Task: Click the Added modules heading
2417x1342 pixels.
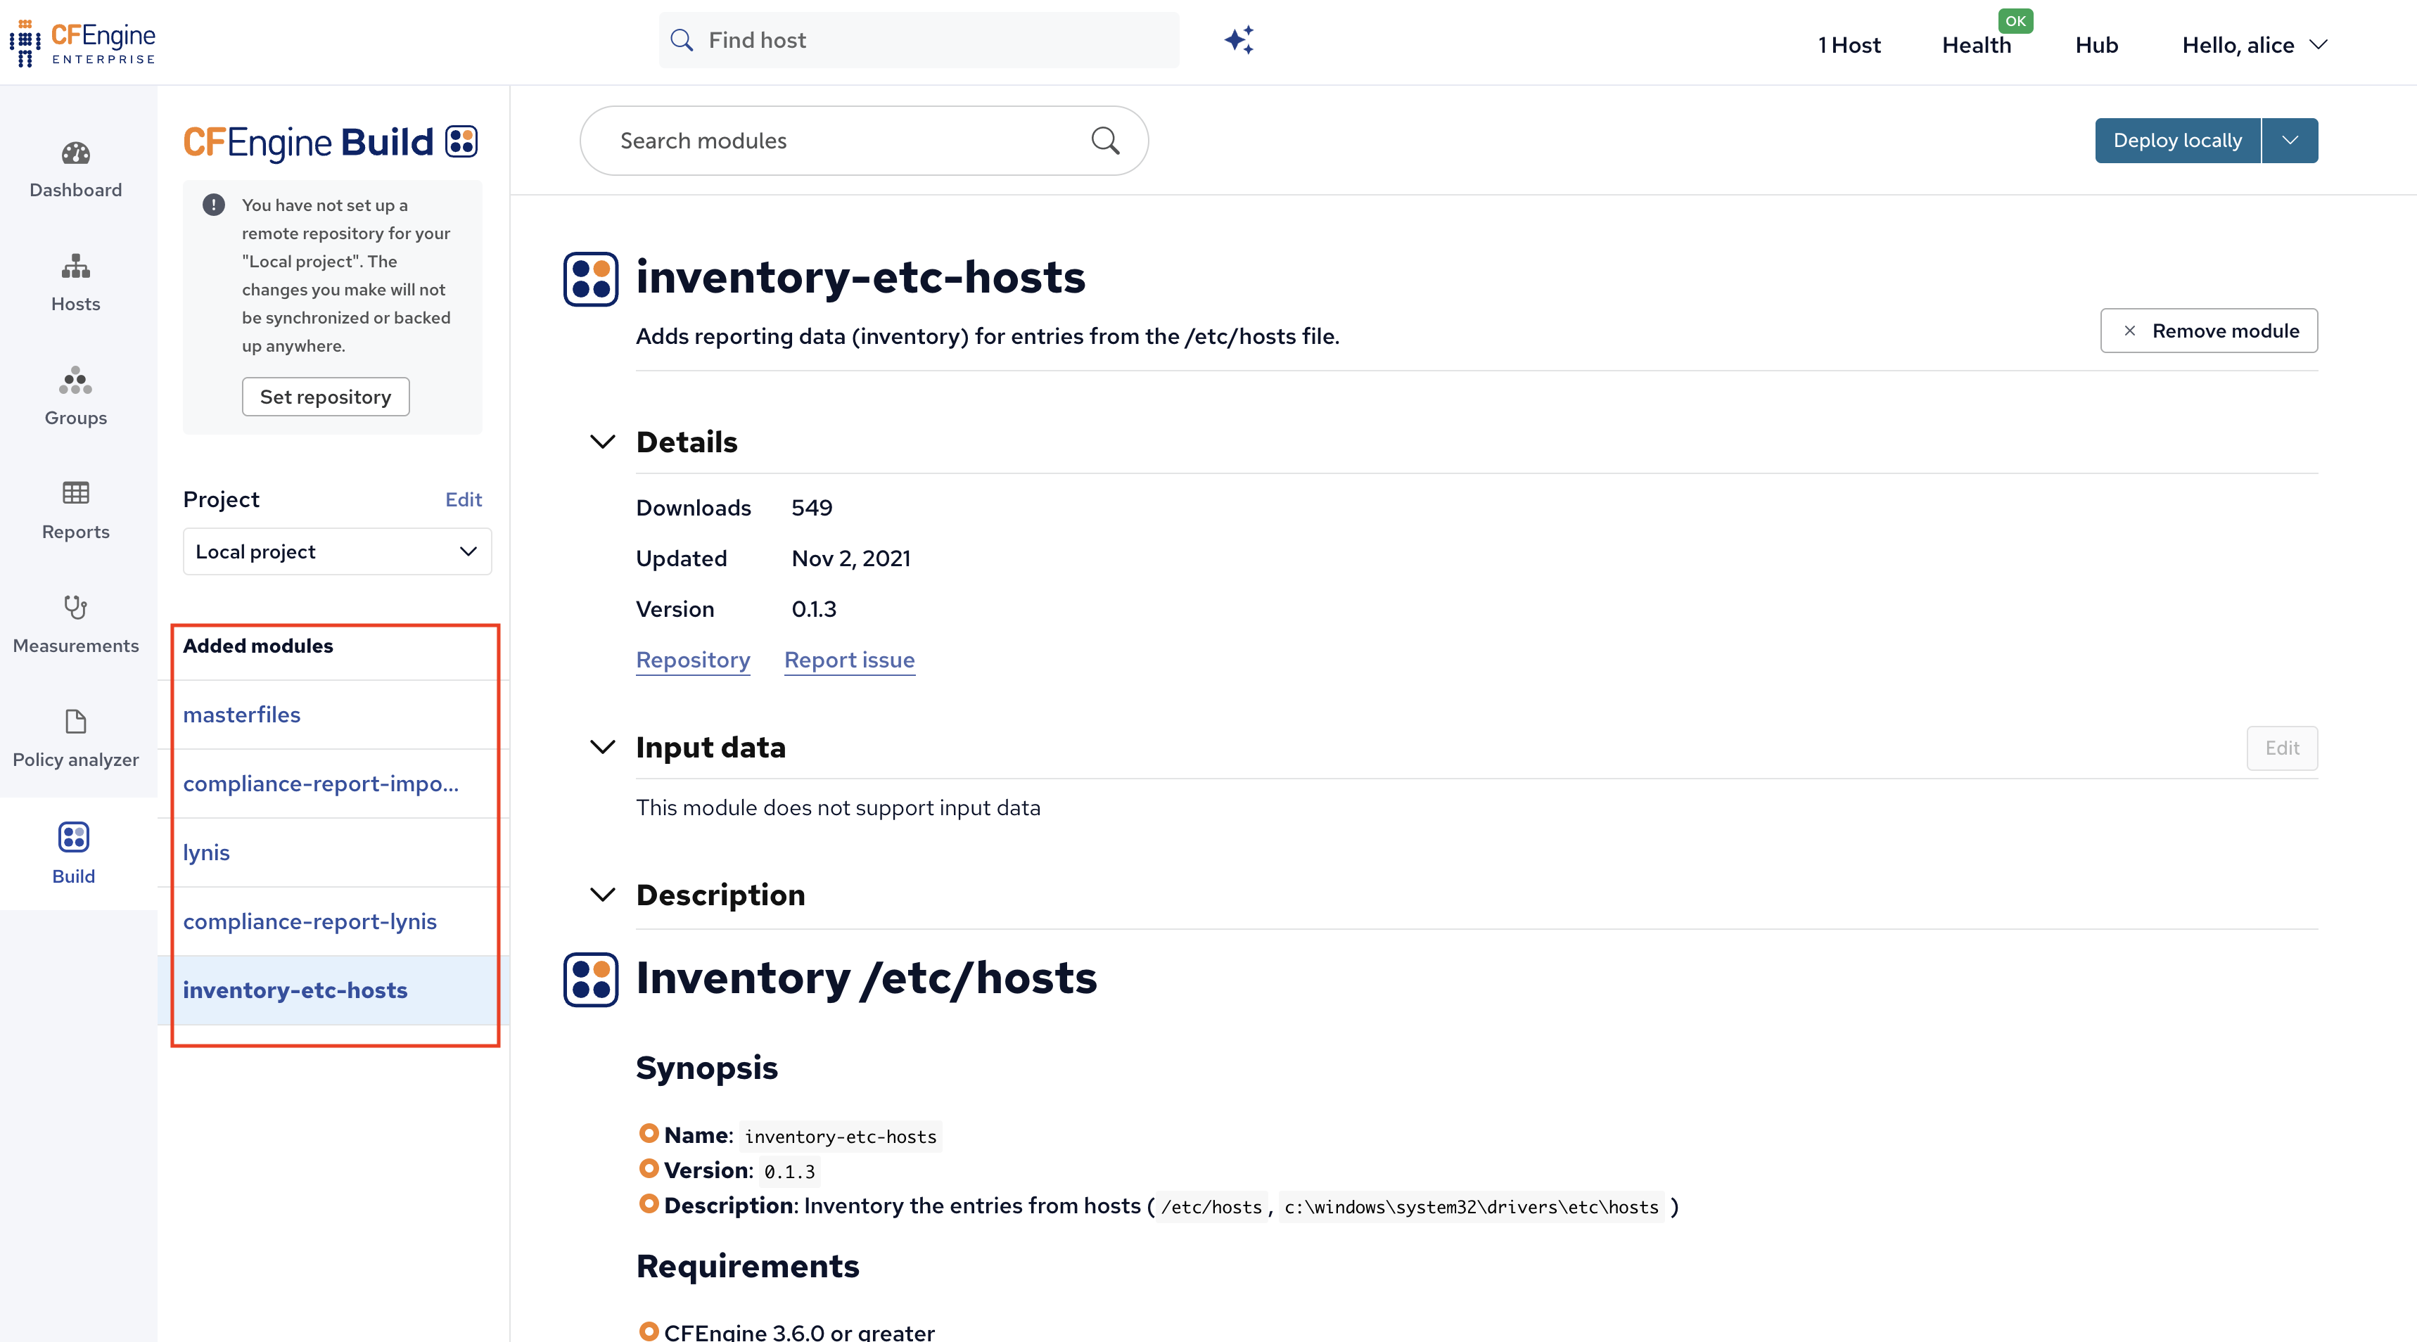Action: click(x=258, y=646)
